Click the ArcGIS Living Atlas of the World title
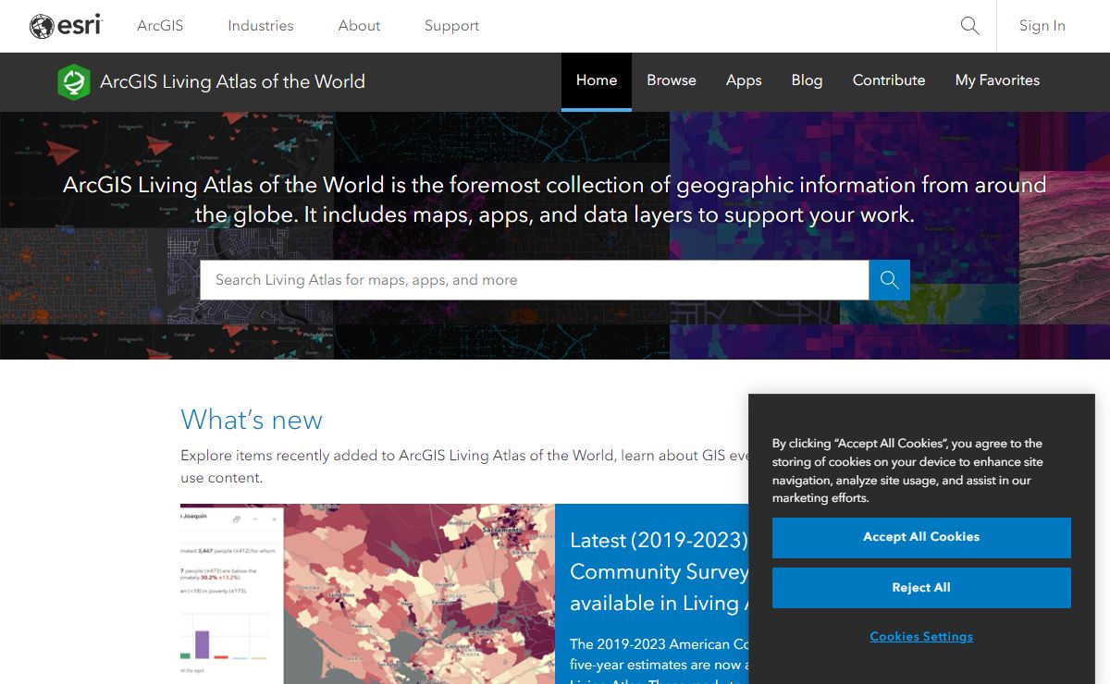 [x=232, y=81]
